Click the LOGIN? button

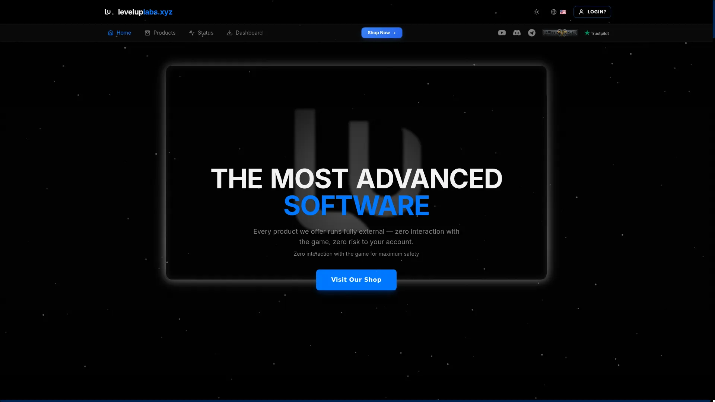click(x=592, y=12)
